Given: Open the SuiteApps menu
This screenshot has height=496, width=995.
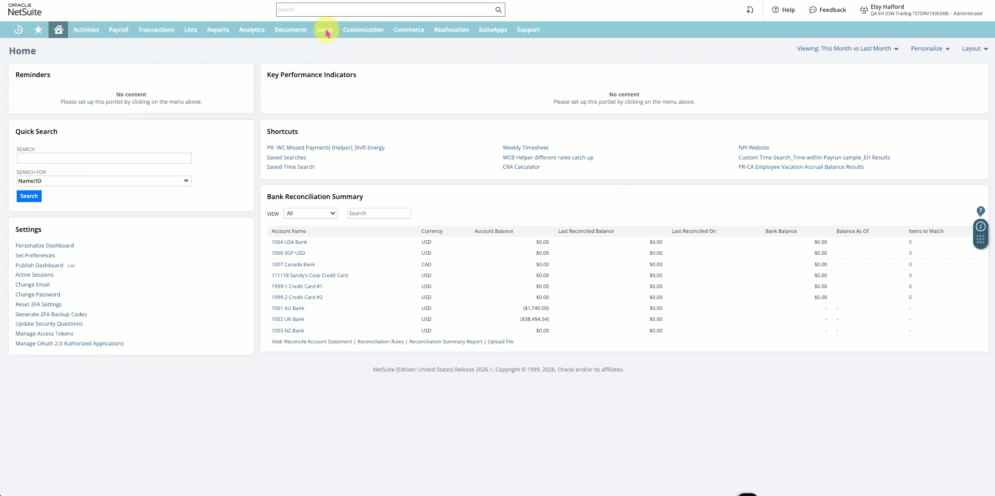Looking at the screenshot, I should [x=493, y=30].
